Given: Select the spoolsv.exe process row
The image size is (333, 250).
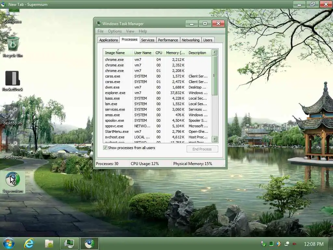Looking at the screenshot, I should point(157,120).
